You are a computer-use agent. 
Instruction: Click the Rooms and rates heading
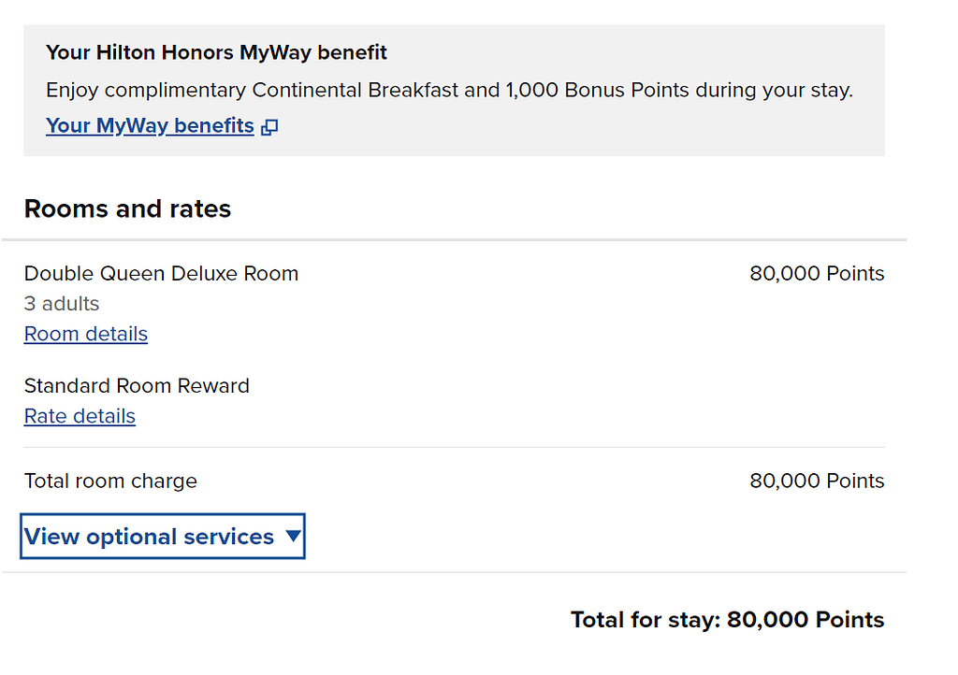click(x=127, y=208)
